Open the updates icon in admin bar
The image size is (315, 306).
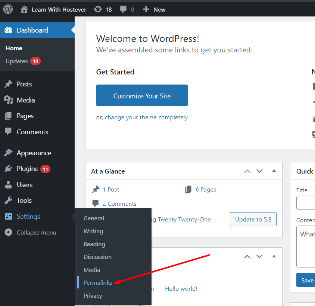(x=98, y=9)
